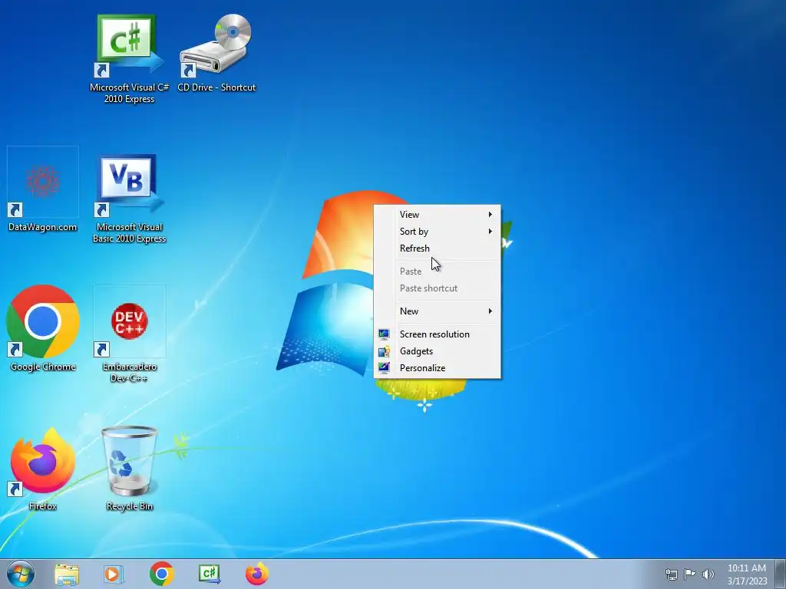Click the Show desktop button at taskbar edge

coord(781,574)
